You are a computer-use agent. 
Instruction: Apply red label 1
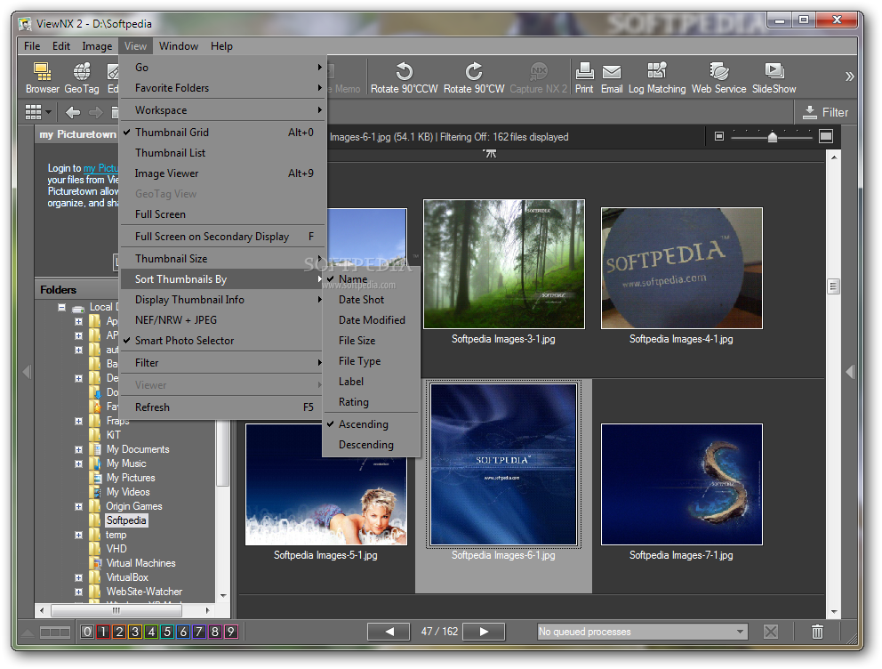click(103, 632)
